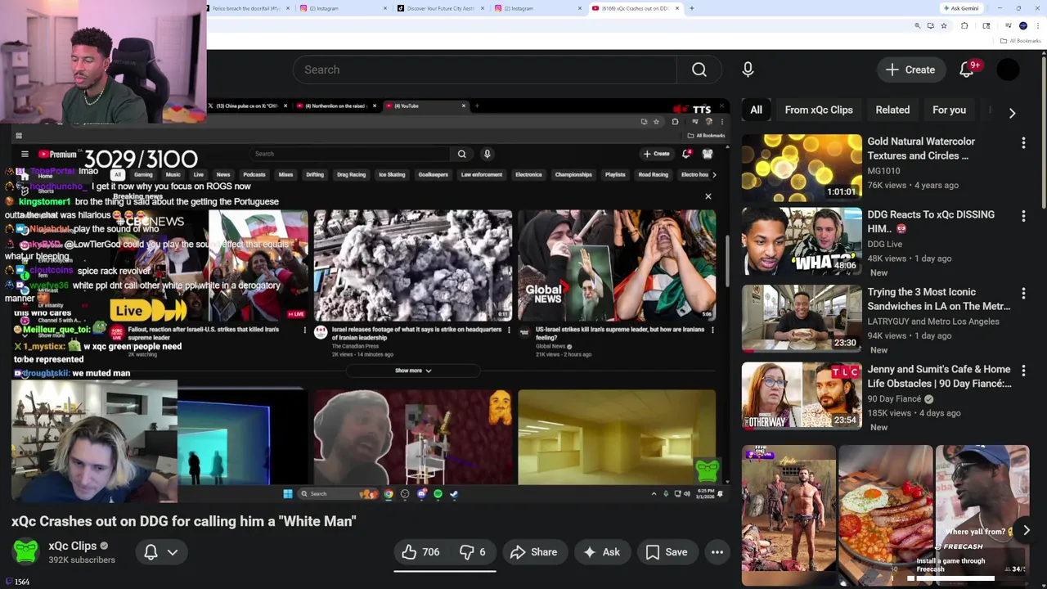Open the Gold Natural Watercolor Textures title link
This screenshot has height=589, width=1047.
click(921, 148)
